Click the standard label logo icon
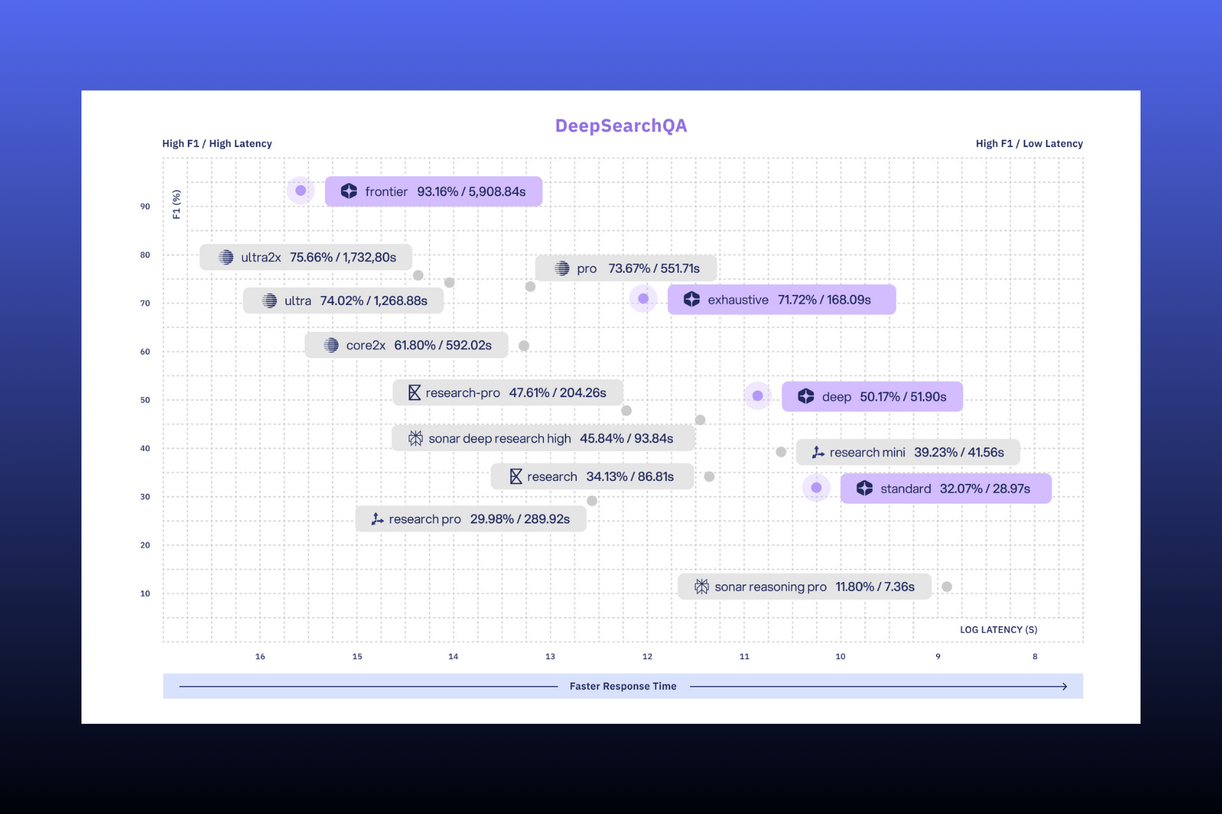Viewport: 1222px width, 814px height. click(x=864, y=488)
